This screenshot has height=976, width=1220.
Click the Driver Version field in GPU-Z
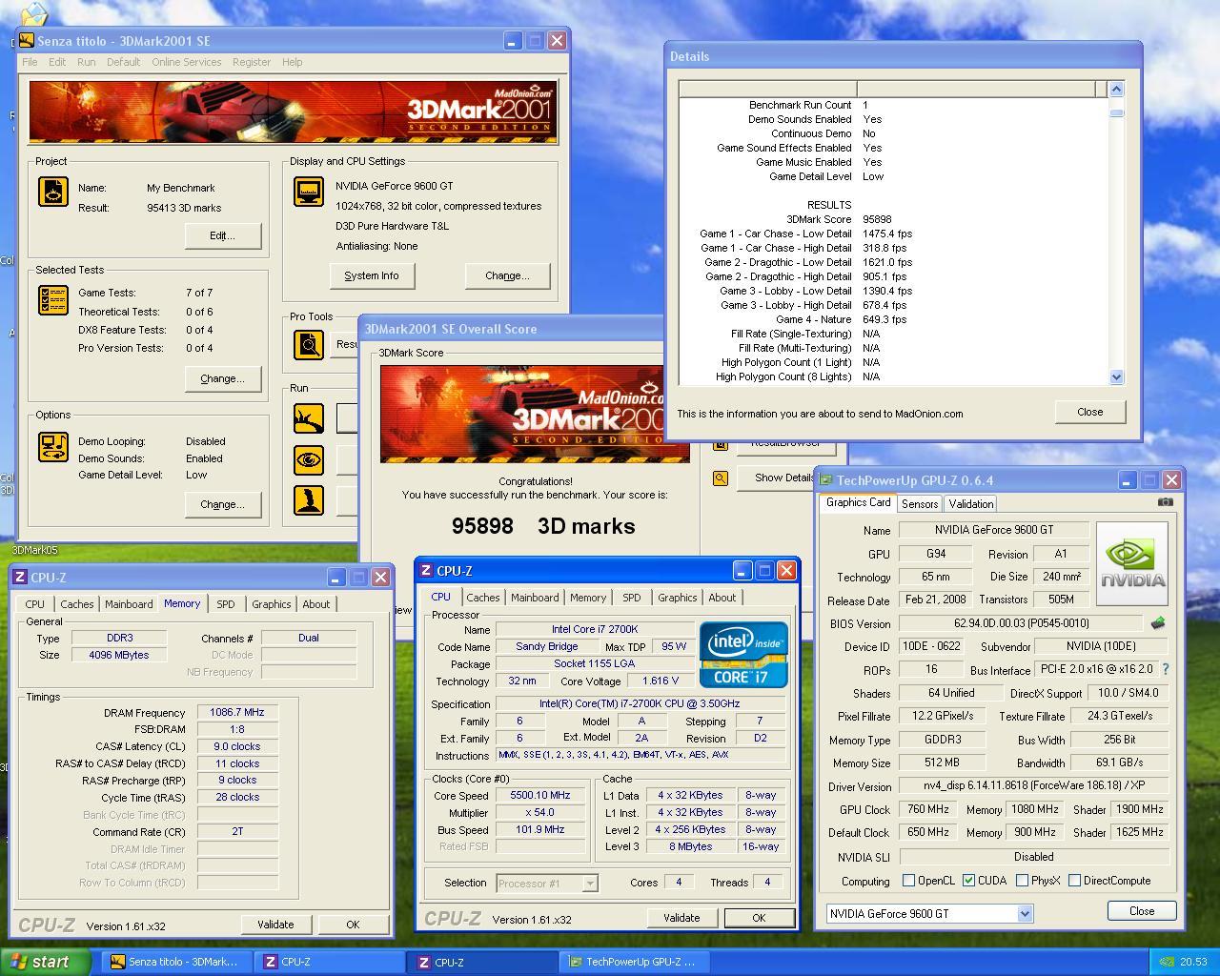pos(1034,786)
